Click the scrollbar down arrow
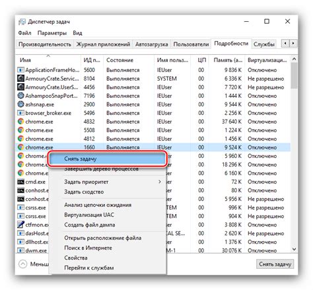Viewport: 313px width, 290px height. coord(294,249)
